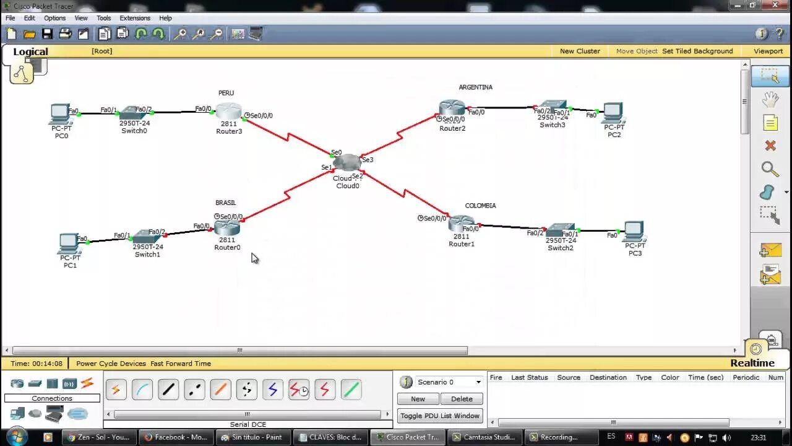Open file using the folder icon

click(29, 34)
